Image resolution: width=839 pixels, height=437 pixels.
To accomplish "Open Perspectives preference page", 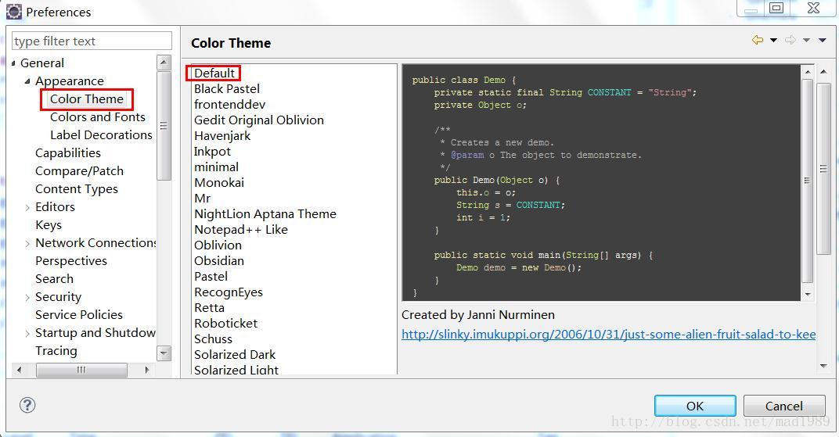I will [71, 260].
